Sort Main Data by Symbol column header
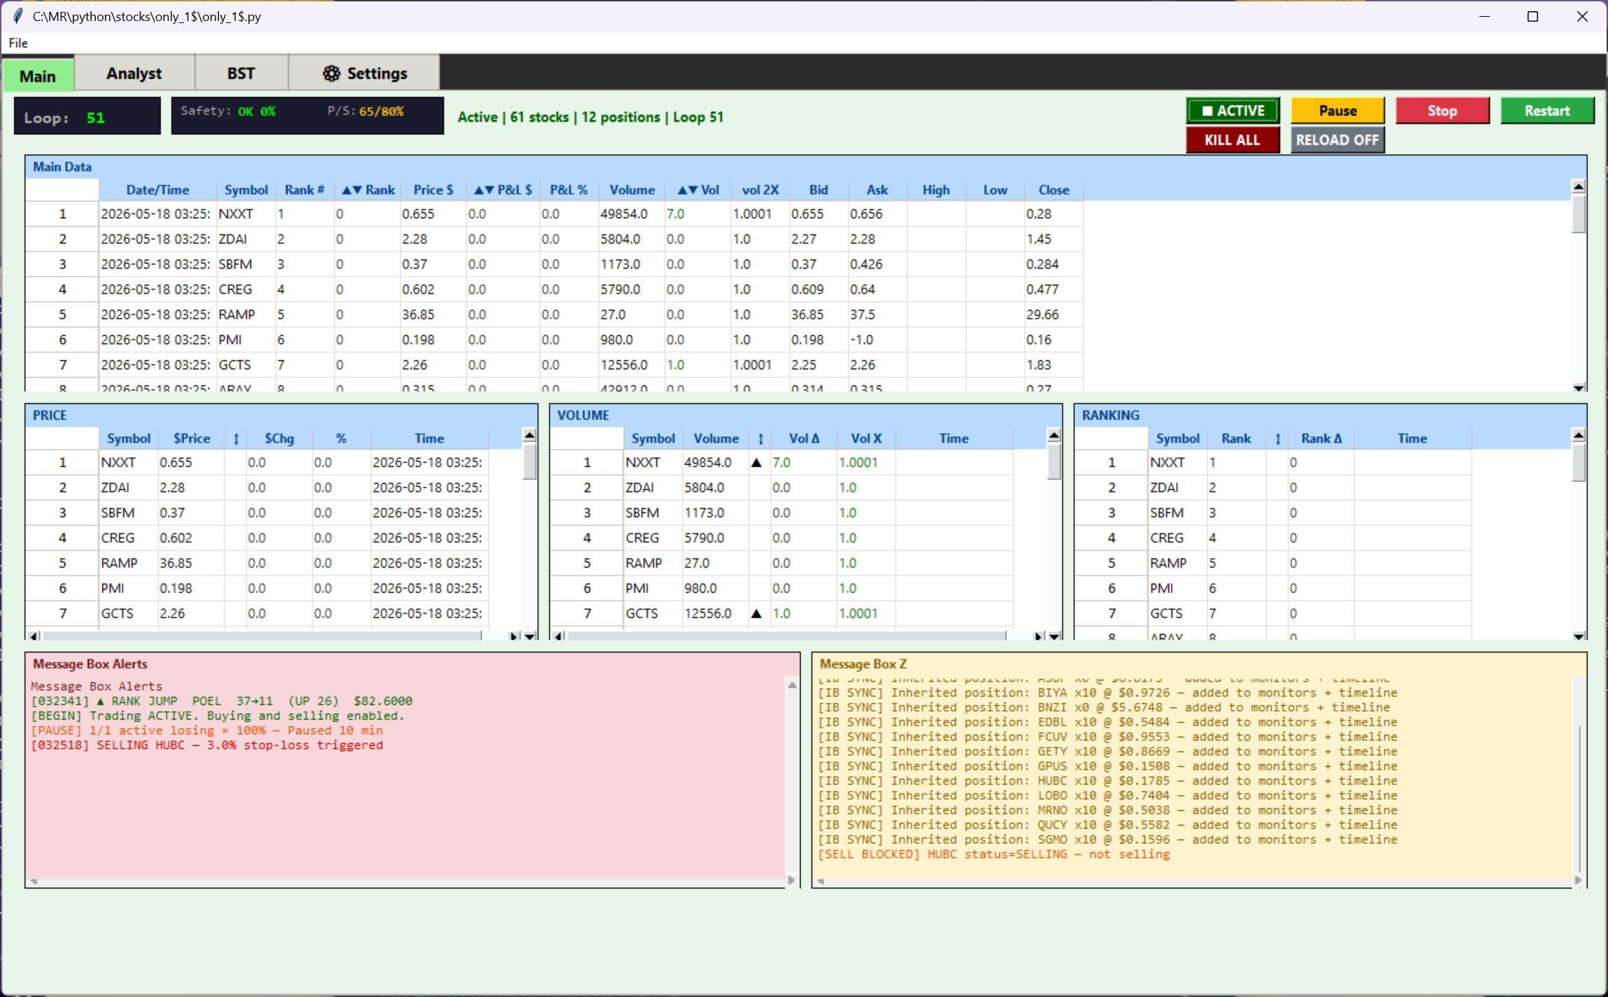The image size is (1608, 997). 246,189
